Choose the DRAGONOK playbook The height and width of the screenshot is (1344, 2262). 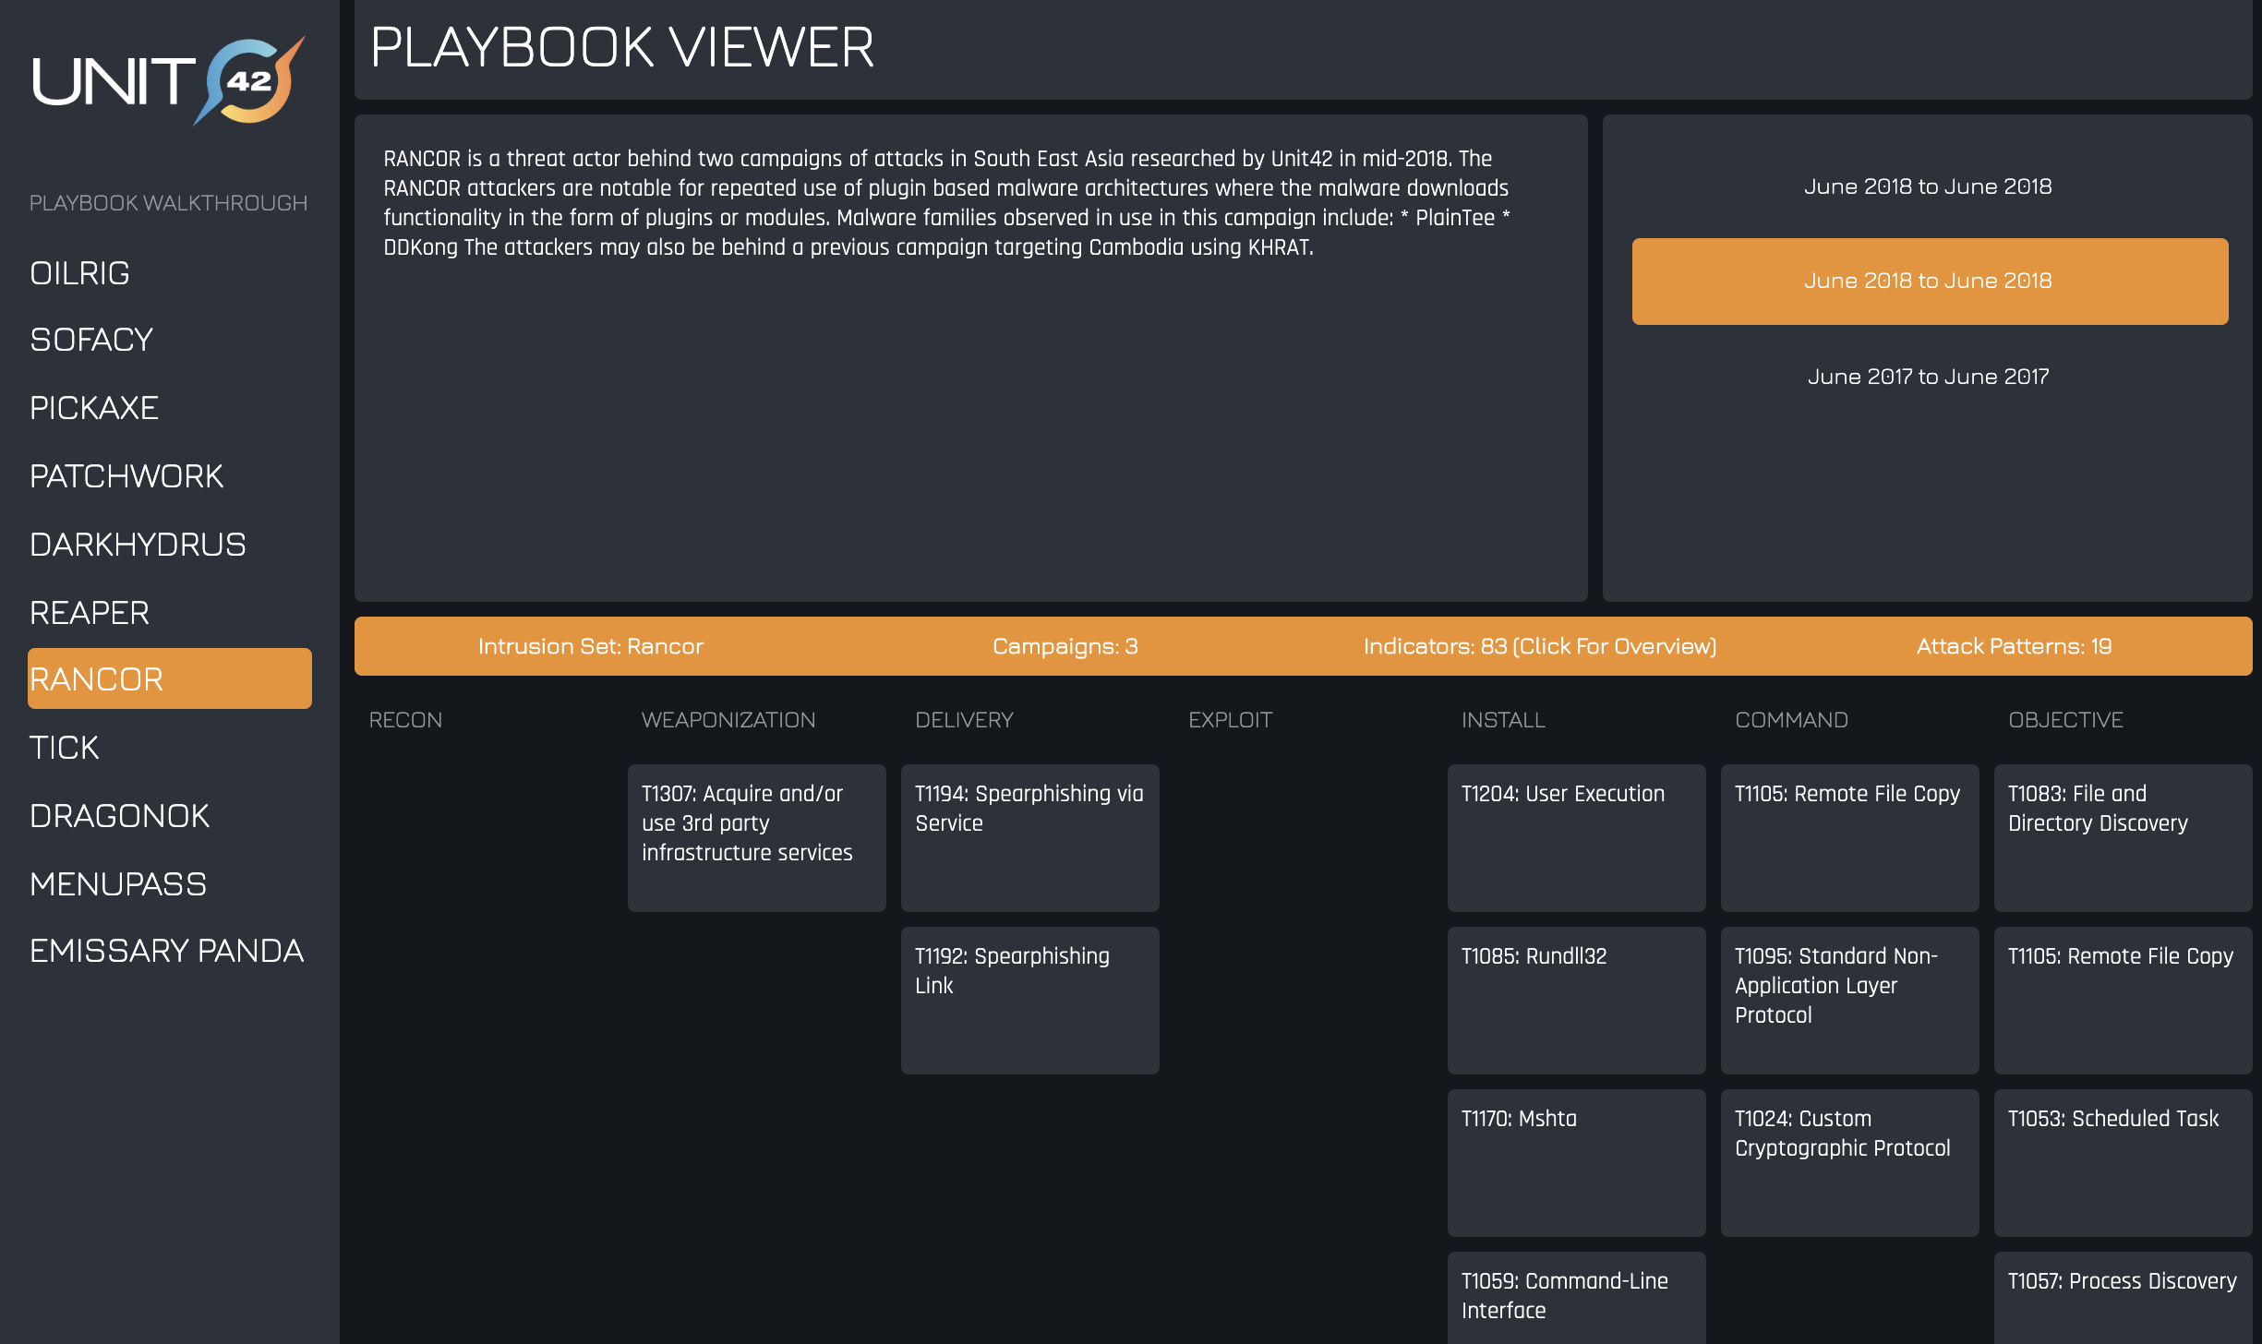(119, 816)
